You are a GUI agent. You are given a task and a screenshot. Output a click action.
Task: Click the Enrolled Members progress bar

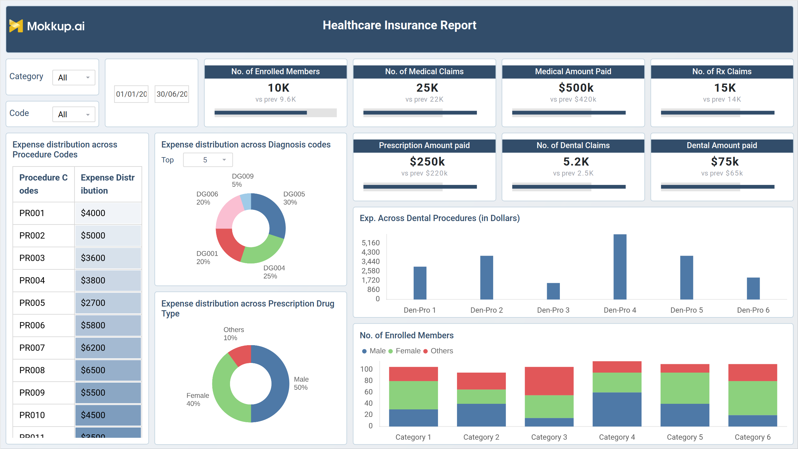(276, 113)
